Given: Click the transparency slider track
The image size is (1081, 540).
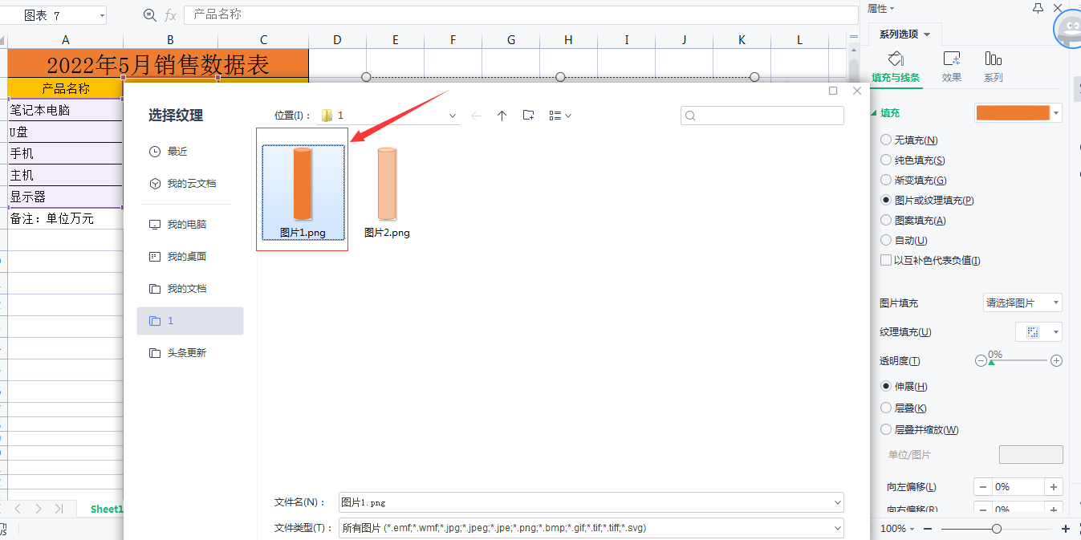Looking at the screenshot, I should click(1018, 361).
